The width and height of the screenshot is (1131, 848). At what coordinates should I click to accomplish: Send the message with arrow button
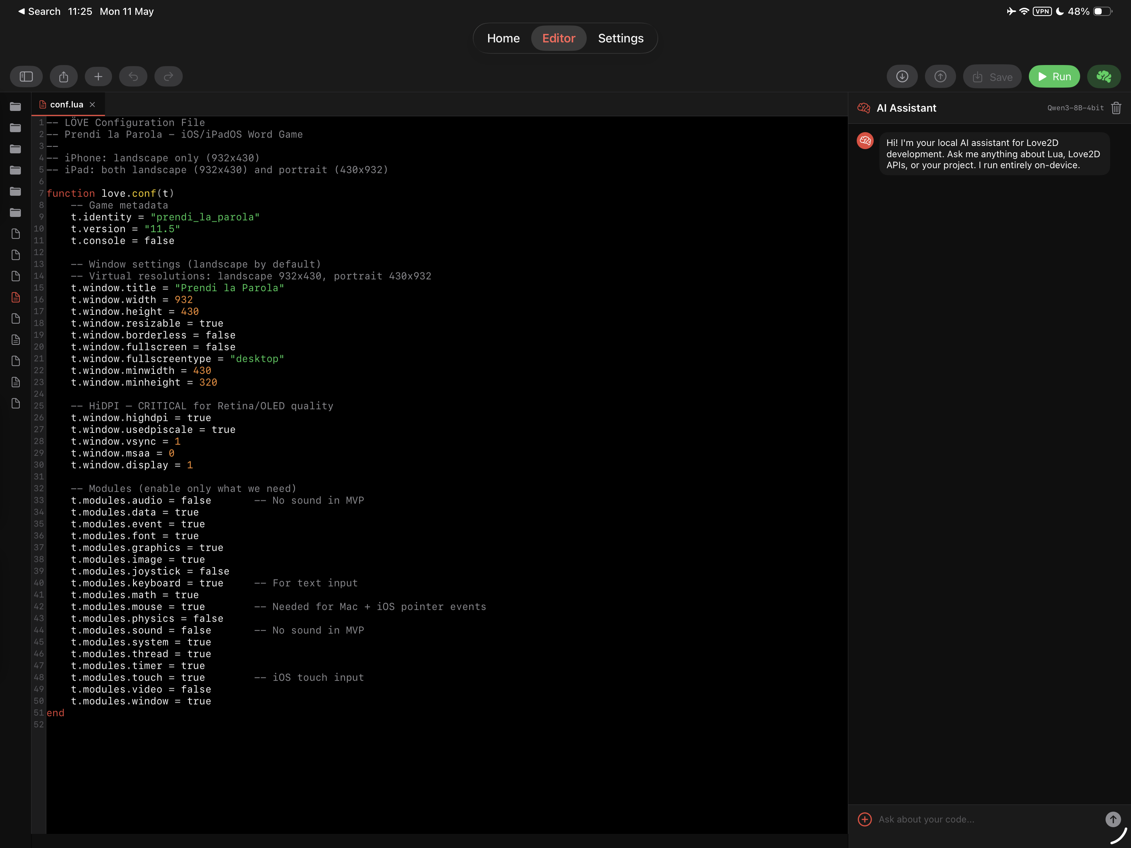point(1113,819)
